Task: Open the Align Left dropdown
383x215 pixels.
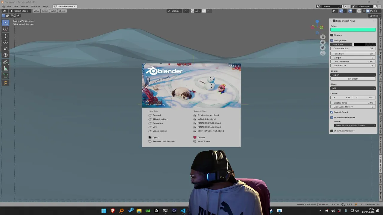Action: 353,88
